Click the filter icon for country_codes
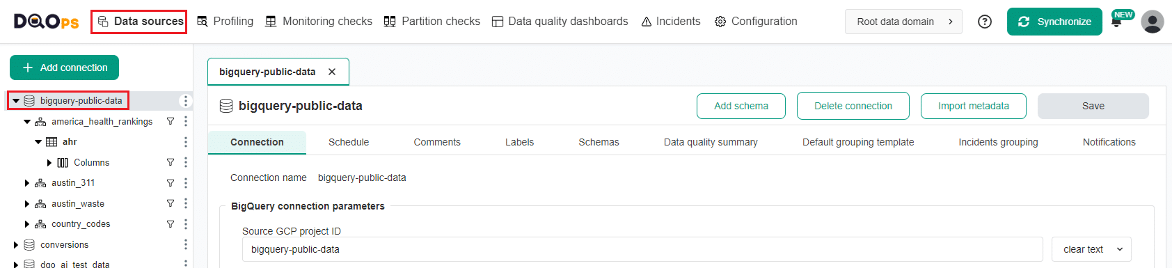The height and width of the screenshot is (268, 1172). coord(171,224)
